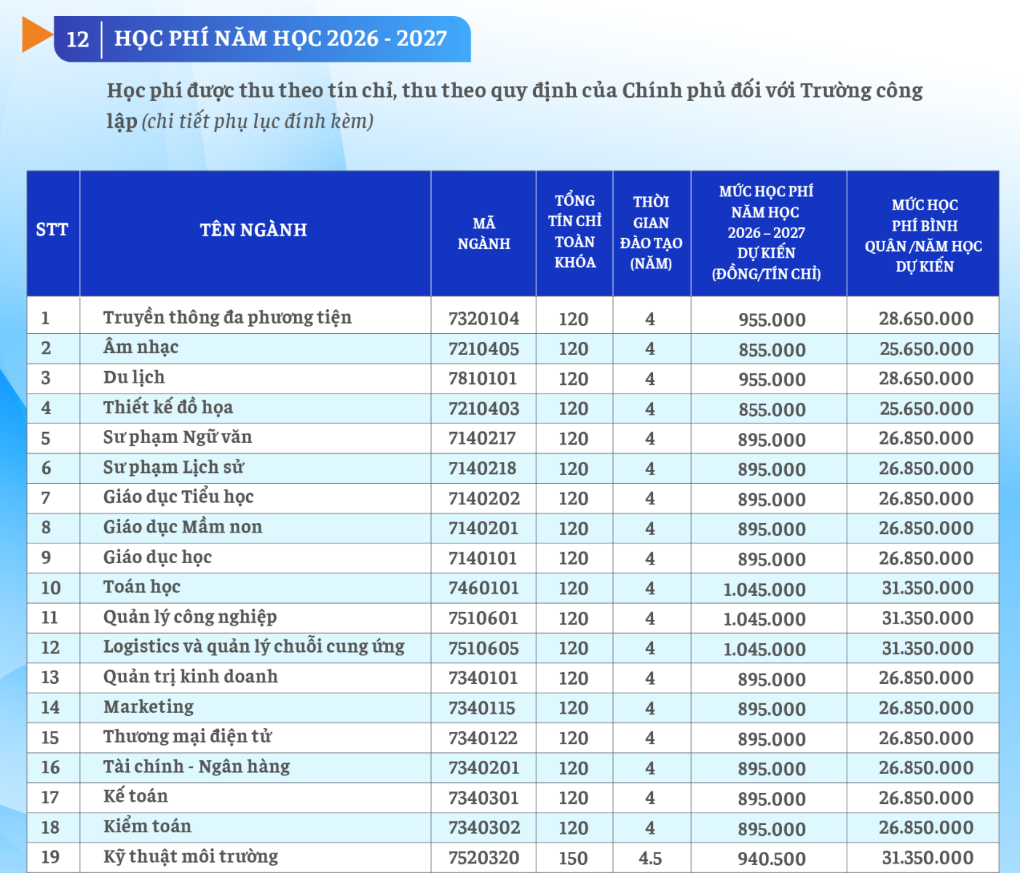
Task: Click the MÃ NGÀNH column header
Action: [483, 234]
